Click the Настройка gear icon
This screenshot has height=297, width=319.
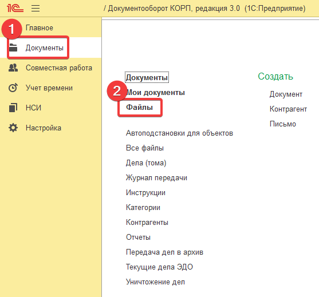(x=13, y=128)
